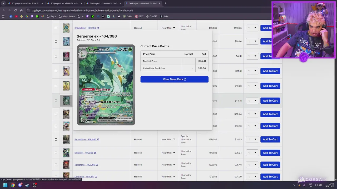
Task: Check the Seismitoad row checkbox
Action: (56, 28)
